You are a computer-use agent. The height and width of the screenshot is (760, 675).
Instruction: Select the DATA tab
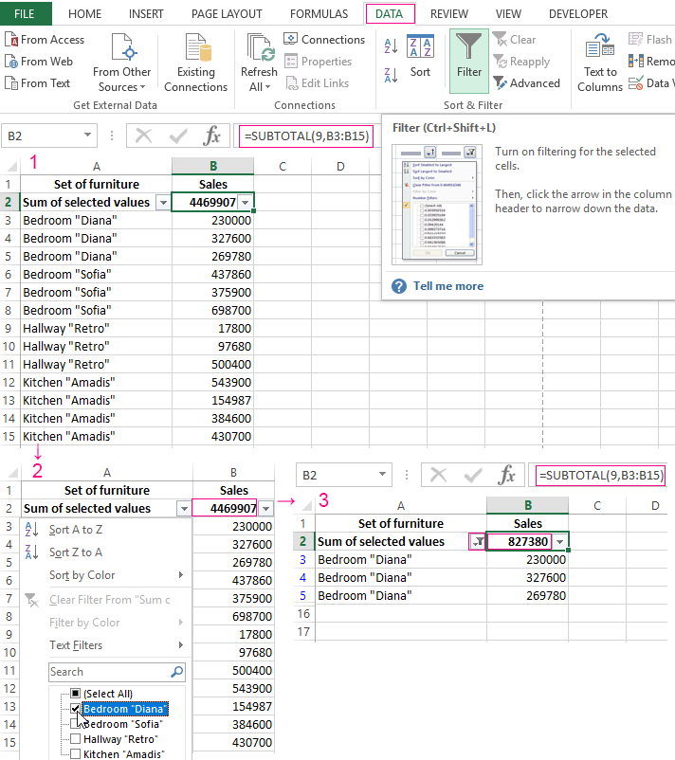[390, 14]
